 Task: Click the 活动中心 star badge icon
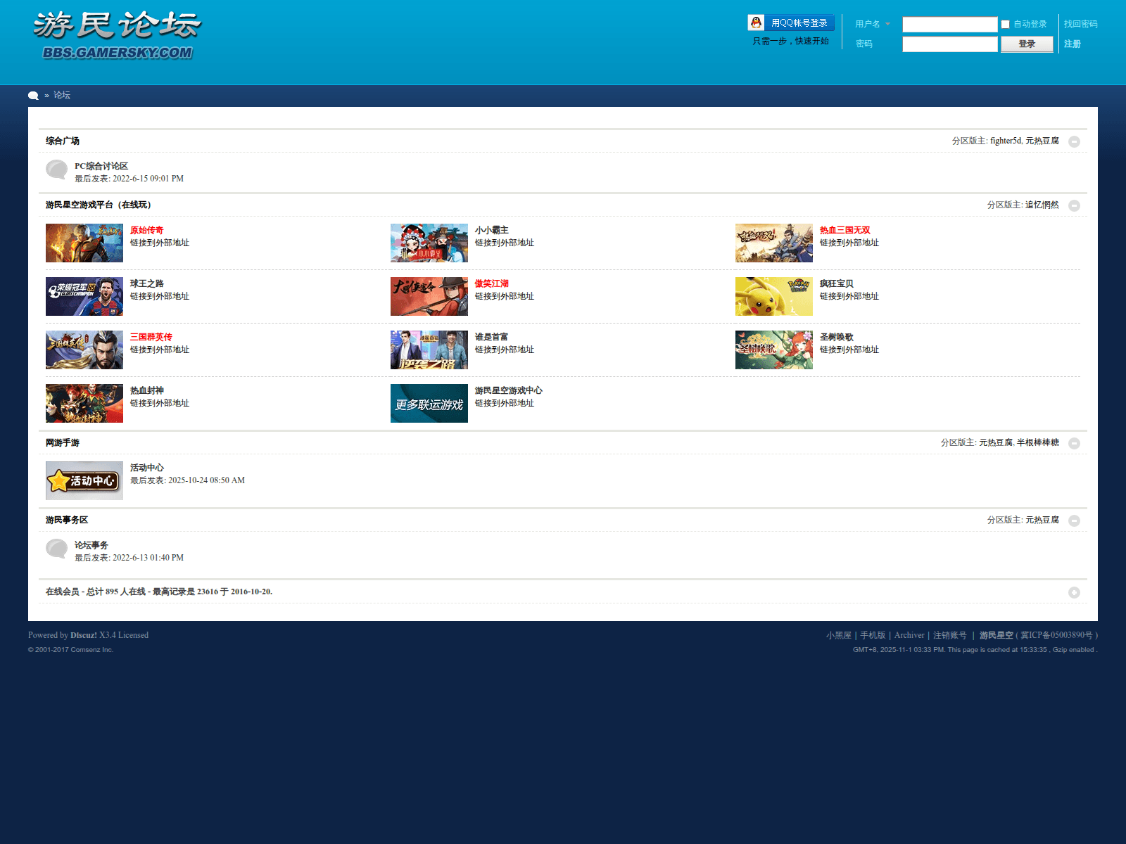[84, 480]
